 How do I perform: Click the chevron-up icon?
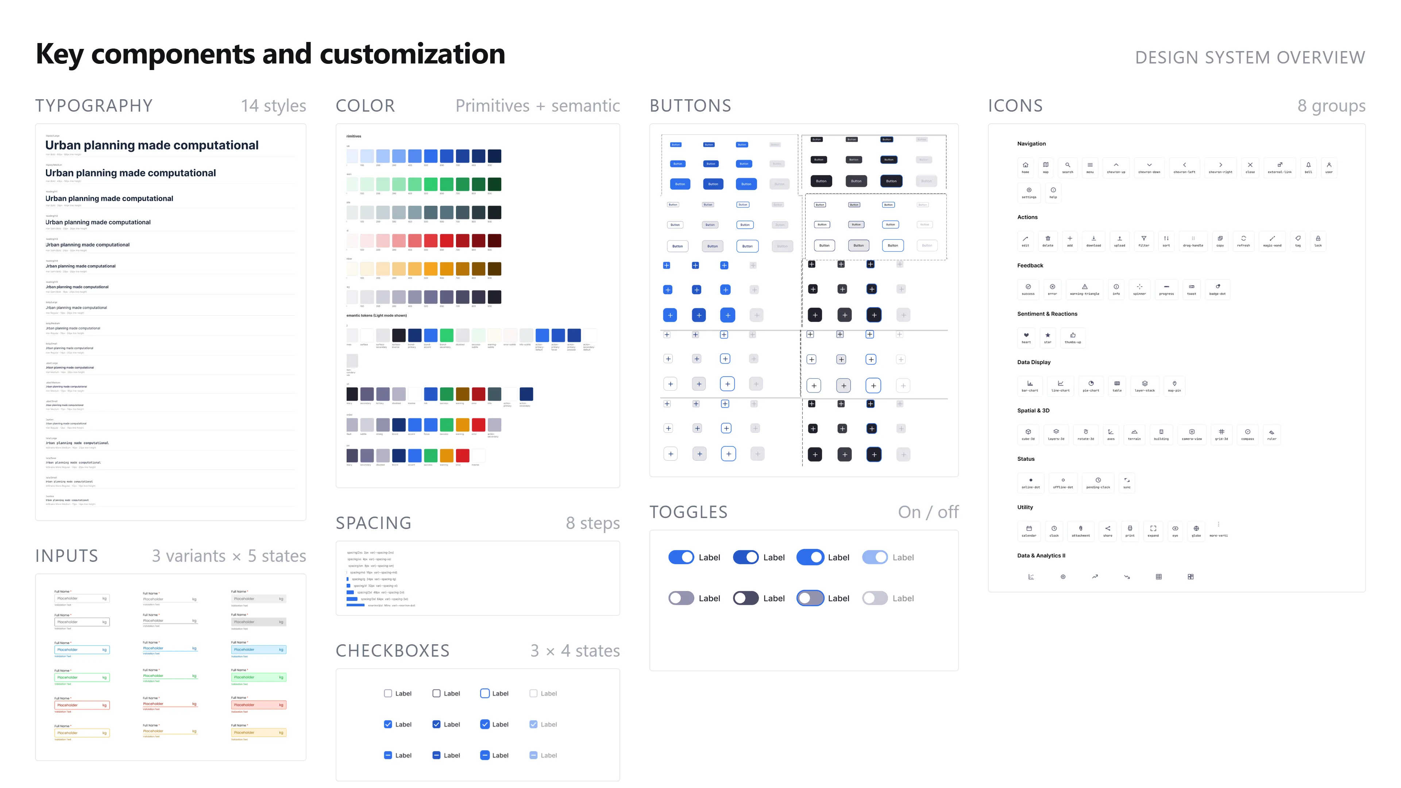point(1116,167)
